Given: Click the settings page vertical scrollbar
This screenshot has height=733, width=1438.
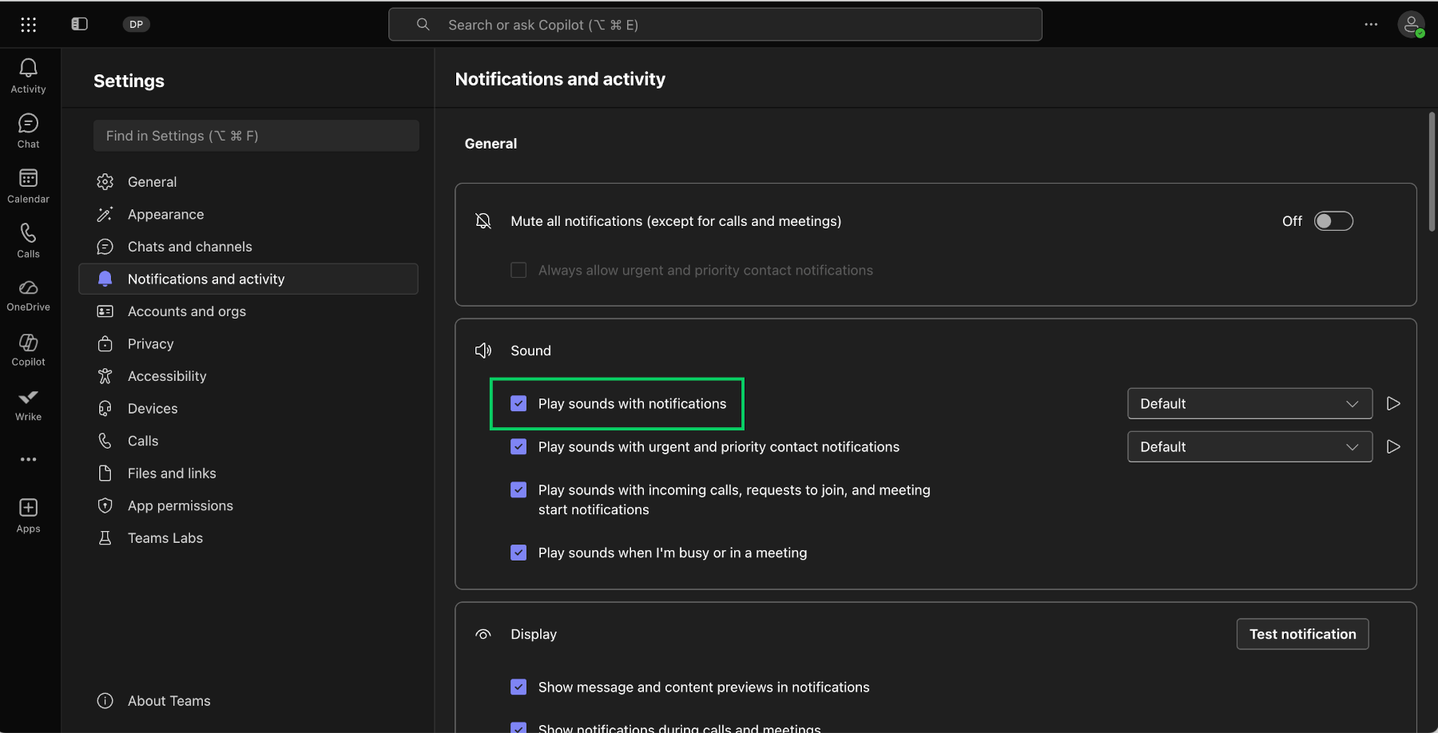Looking at the screenshot, I should tap(1432, 172).
